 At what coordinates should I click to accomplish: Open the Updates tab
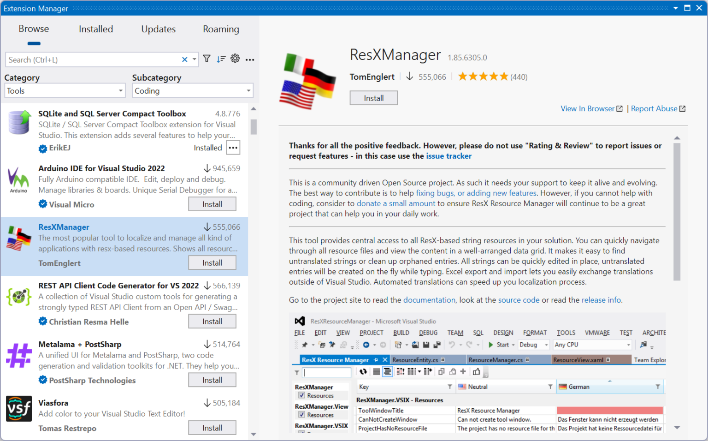[158, 29]
